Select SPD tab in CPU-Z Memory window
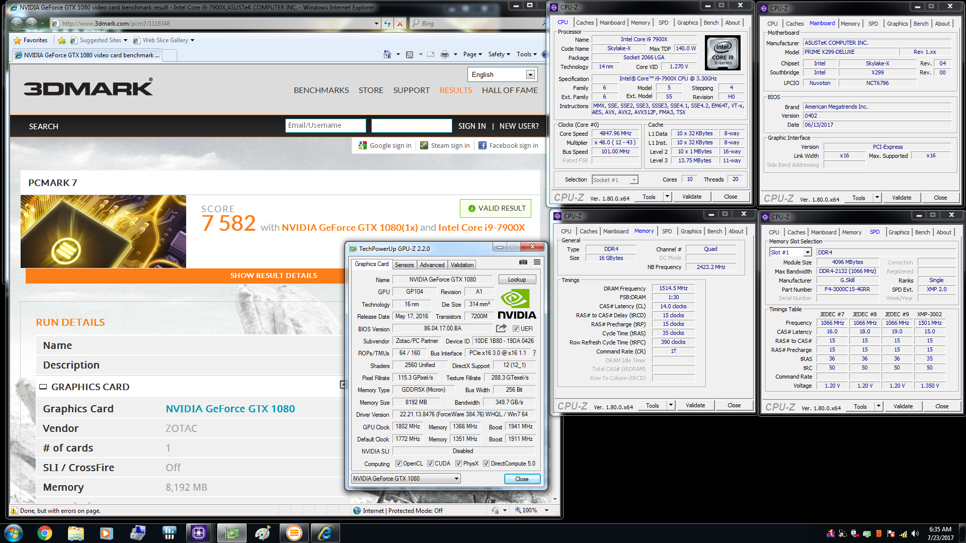 click(667, 231)
